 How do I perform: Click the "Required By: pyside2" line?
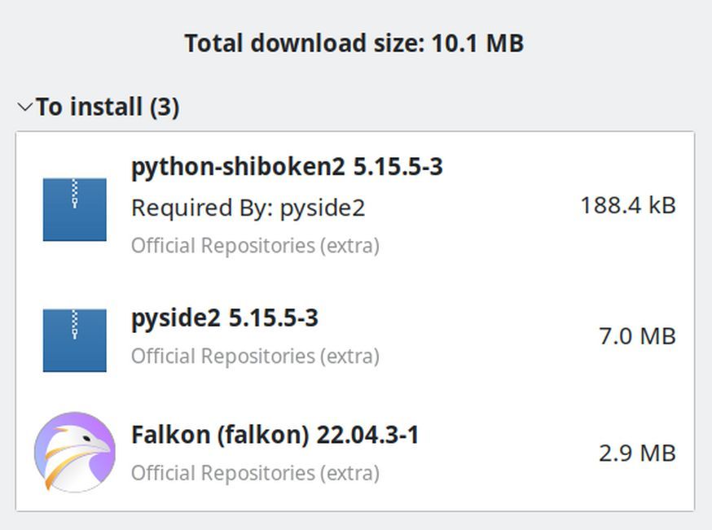[x=248, y=208]
